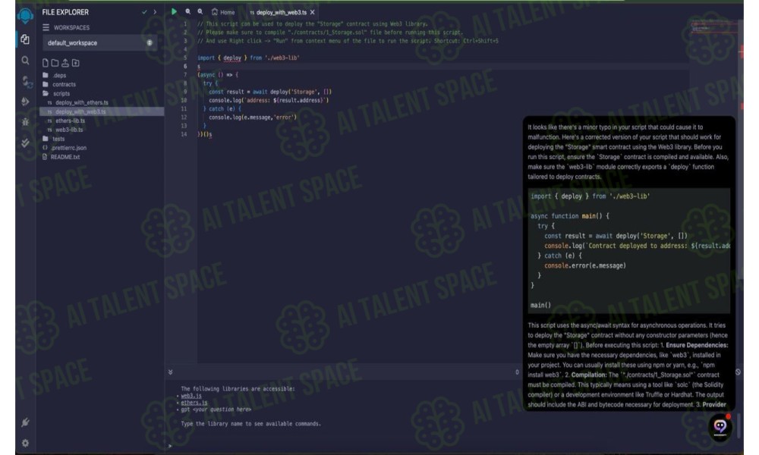Open the File Explorer sidebar icon
Screen dimensions: 759x455
pyautogui.click(x=25, y=39)
